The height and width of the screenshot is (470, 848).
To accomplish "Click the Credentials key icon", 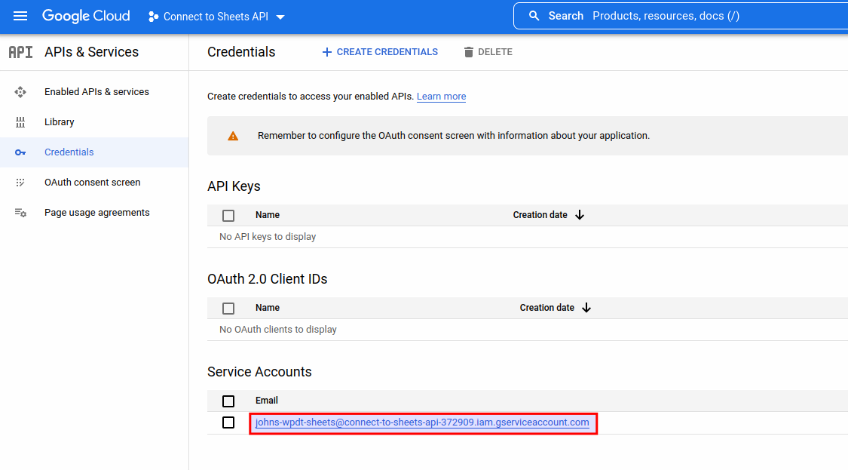I will [20, 152].
